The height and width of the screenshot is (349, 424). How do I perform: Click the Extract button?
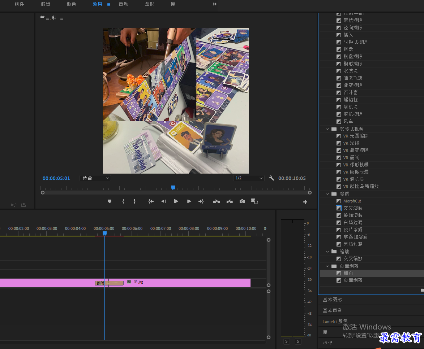[x=229, y=201]
